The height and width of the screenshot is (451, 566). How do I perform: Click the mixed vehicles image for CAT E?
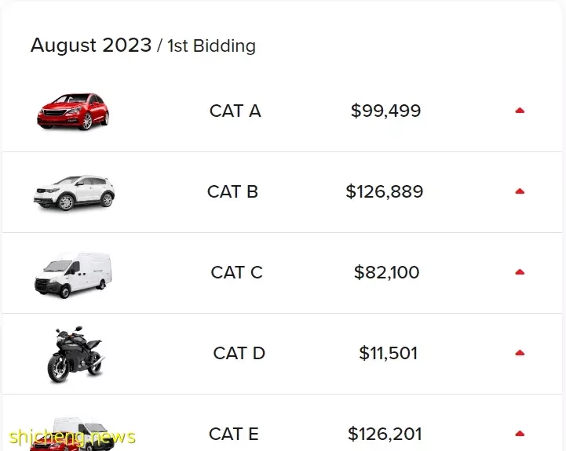72,434
